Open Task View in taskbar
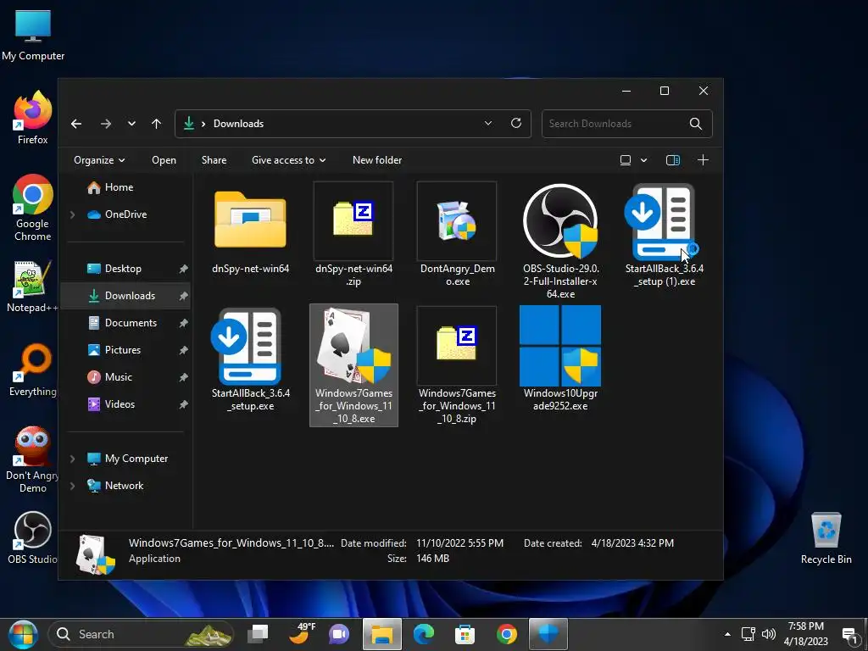The width and height of the screenshot is (868, 651). (258, 634)
